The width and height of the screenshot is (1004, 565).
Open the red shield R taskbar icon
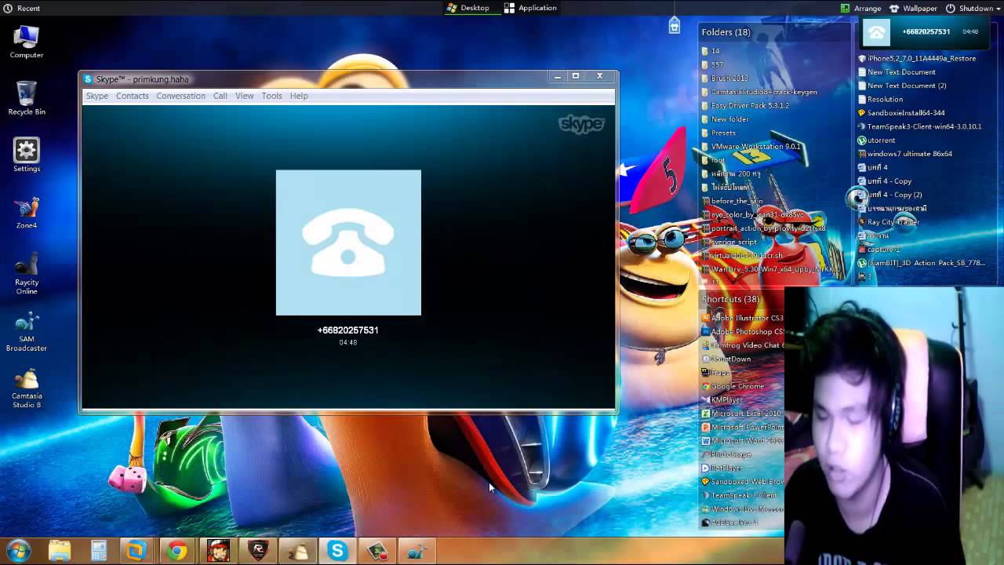point(258,551)
